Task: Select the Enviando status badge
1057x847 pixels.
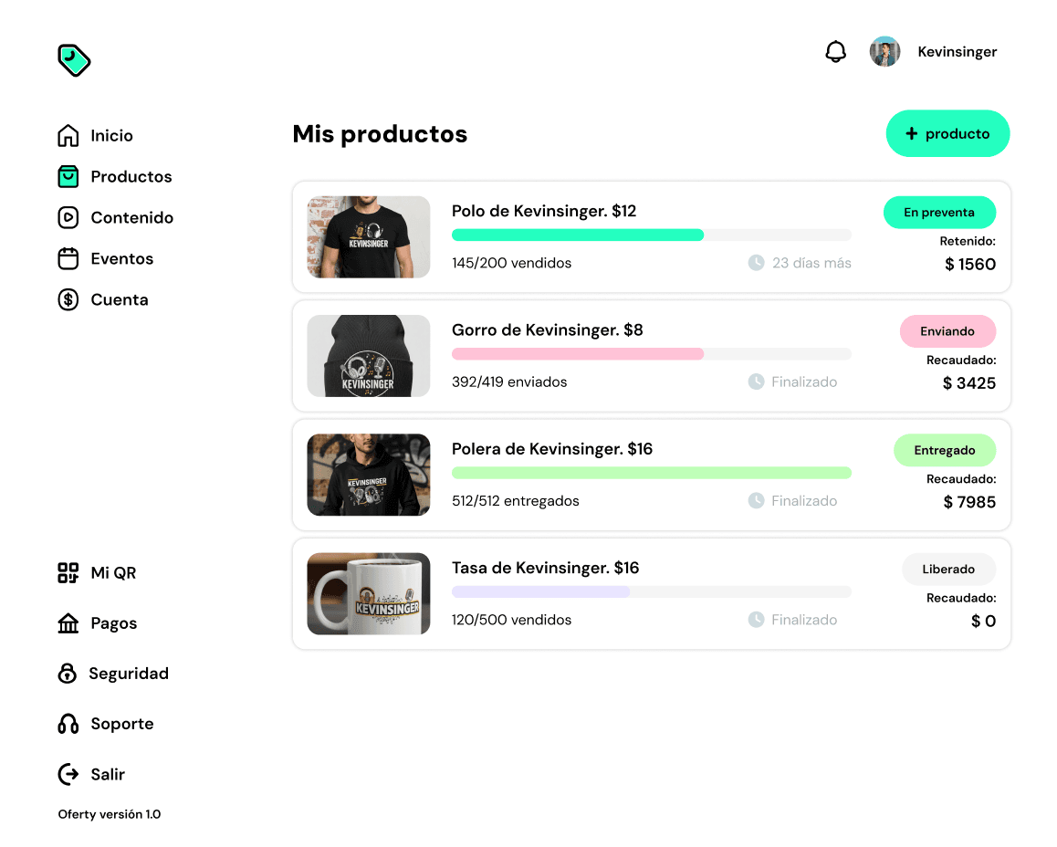Action: (947, 331)
